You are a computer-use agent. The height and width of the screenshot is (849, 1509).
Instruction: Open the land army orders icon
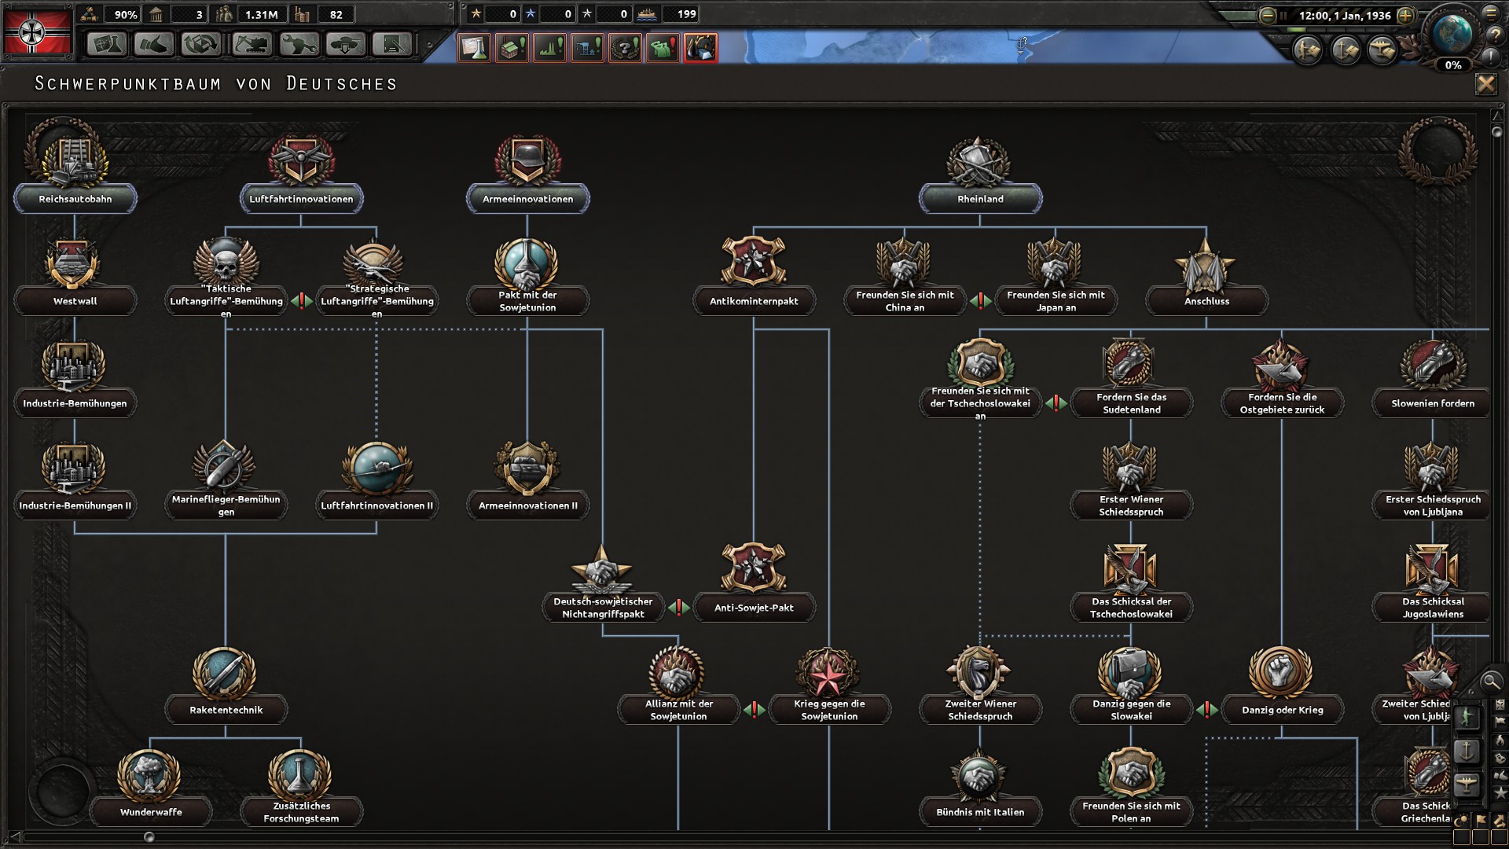1309,50
